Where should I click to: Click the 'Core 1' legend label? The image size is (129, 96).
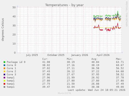[x=11, y=68]
